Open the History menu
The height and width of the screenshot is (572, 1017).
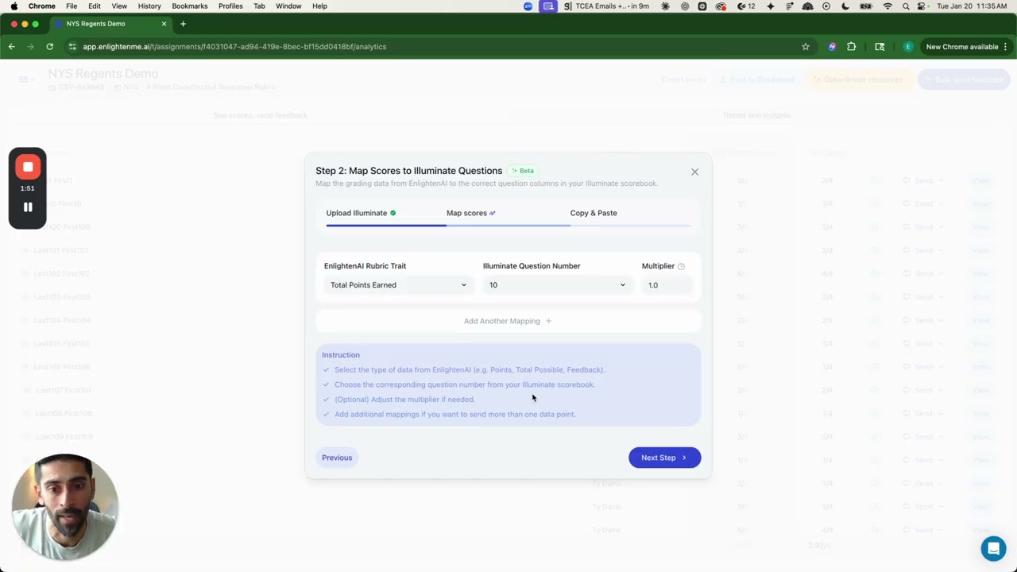click(x=149, y=6)
